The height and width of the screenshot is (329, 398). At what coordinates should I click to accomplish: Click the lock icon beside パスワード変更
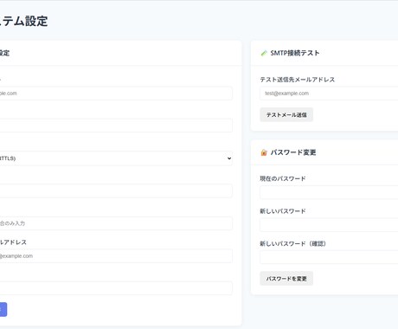point(264,152)
